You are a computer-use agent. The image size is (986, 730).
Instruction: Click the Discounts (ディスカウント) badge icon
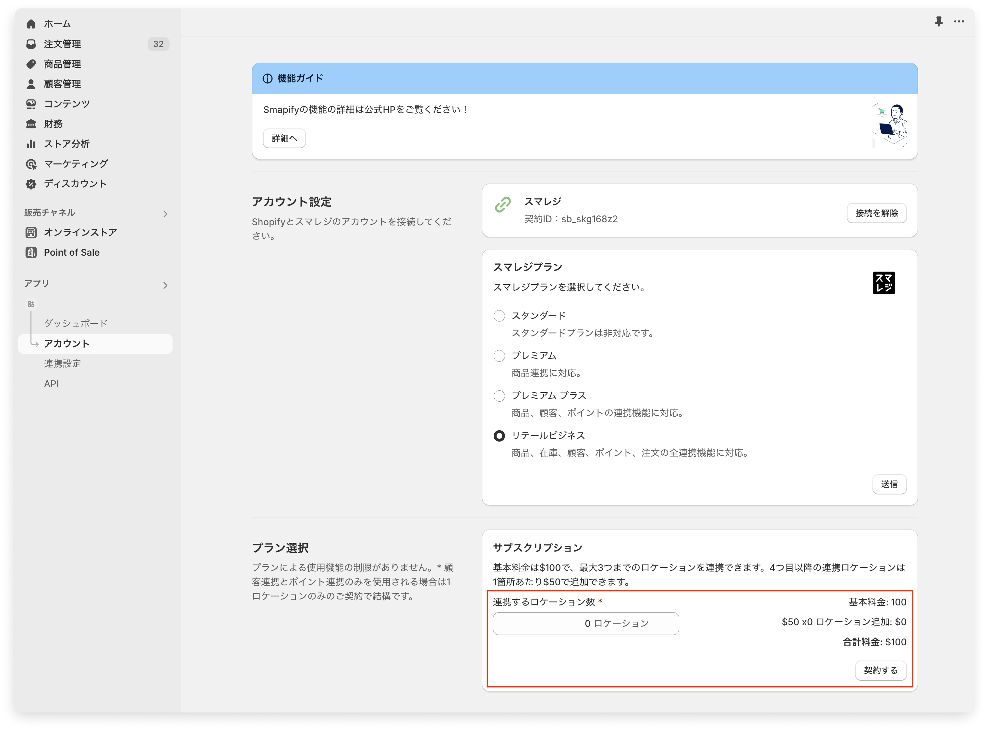tap(31, 184)
